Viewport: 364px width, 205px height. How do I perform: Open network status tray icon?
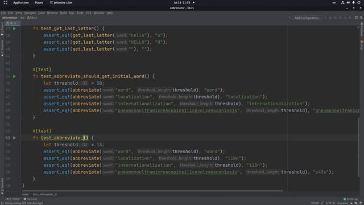pos(342,2)
